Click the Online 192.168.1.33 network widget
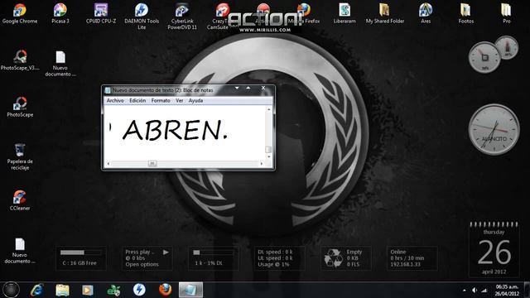Screen dimensions: 530x298 point(412,258)
